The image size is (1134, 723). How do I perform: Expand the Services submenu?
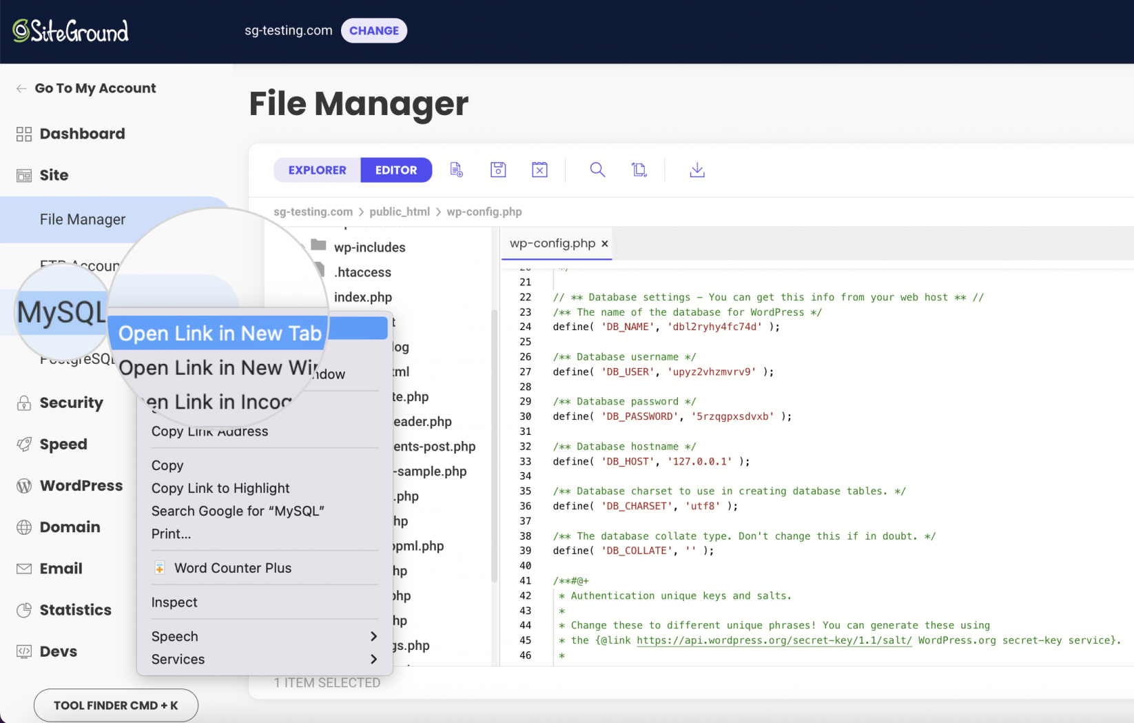pyautogui.click(x=265, y=659)
